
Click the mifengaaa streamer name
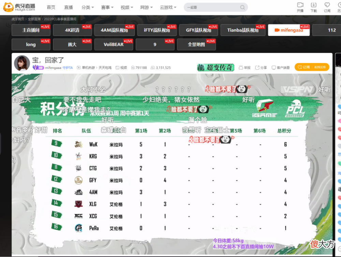click(53, 68)
